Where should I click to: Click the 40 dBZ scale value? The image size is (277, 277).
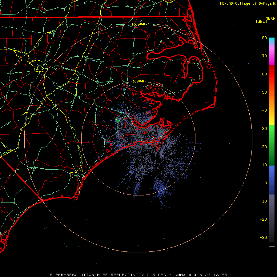click(264, 110)
